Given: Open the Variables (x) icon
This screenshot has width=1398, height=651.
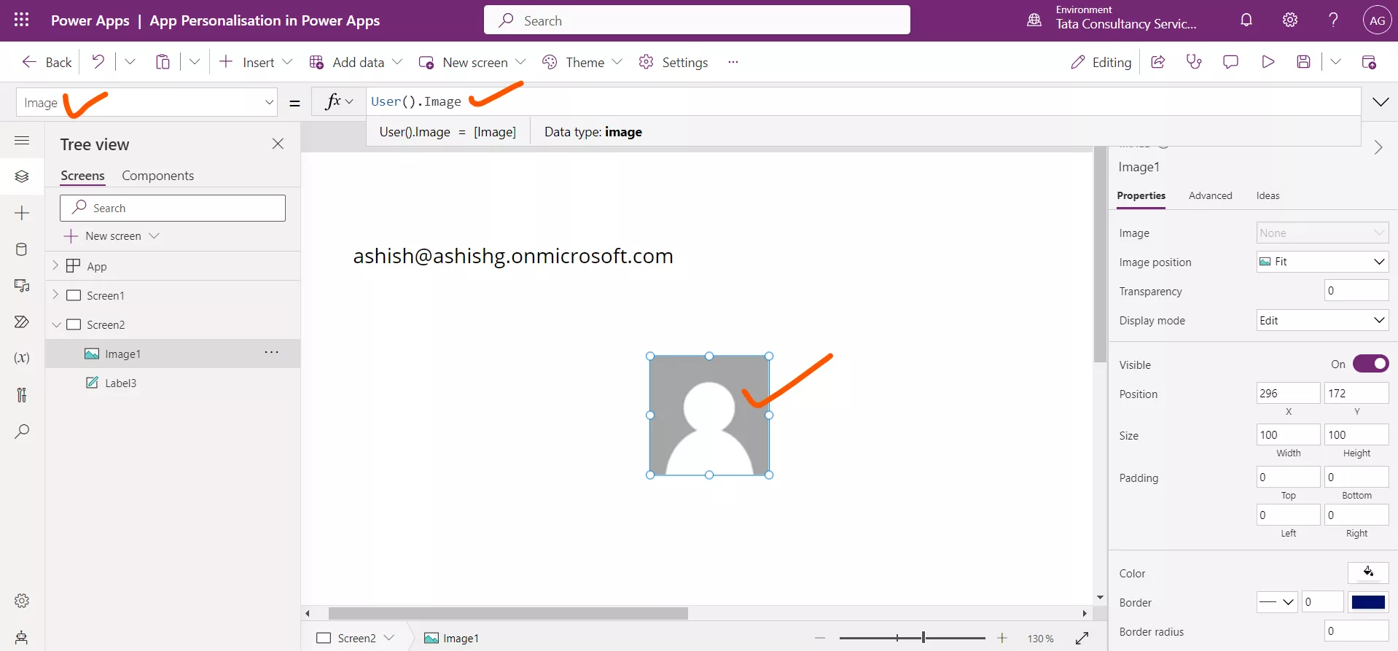Looking at the screenshot, I should (22, 358).
